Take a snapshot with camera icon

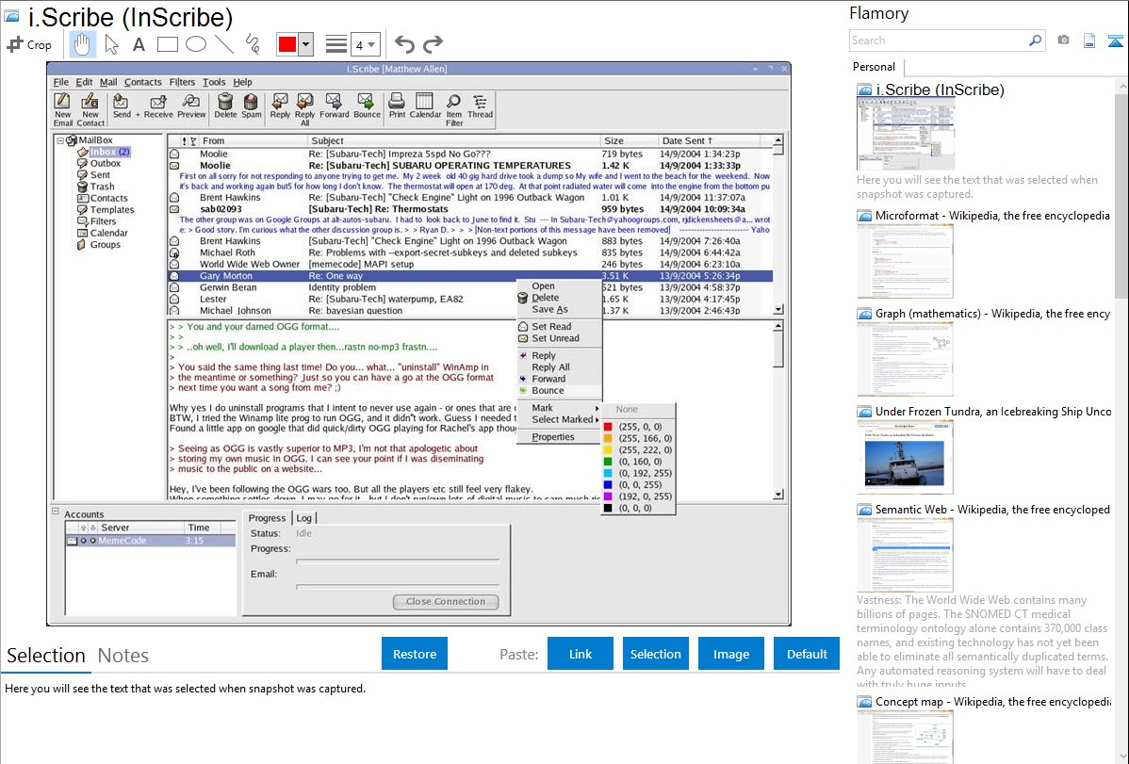(1063, 41)
